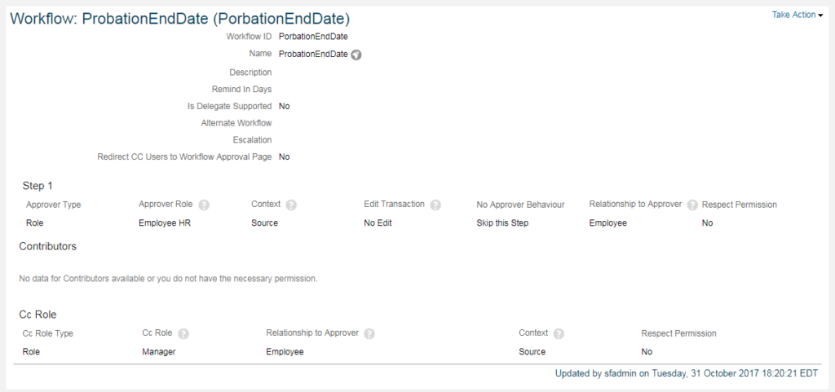Click the Step 1 section heading
Image resolution: width=835 pixels, height=392 pixels.
pyautogui.click(x=38, y=186)
